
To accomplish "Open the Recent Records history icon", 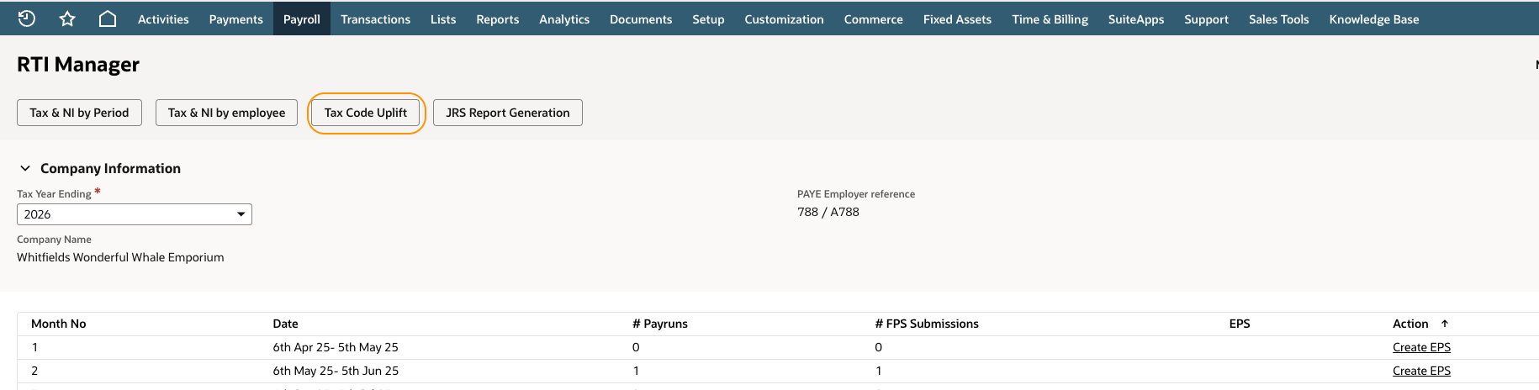I will (27, 18).
